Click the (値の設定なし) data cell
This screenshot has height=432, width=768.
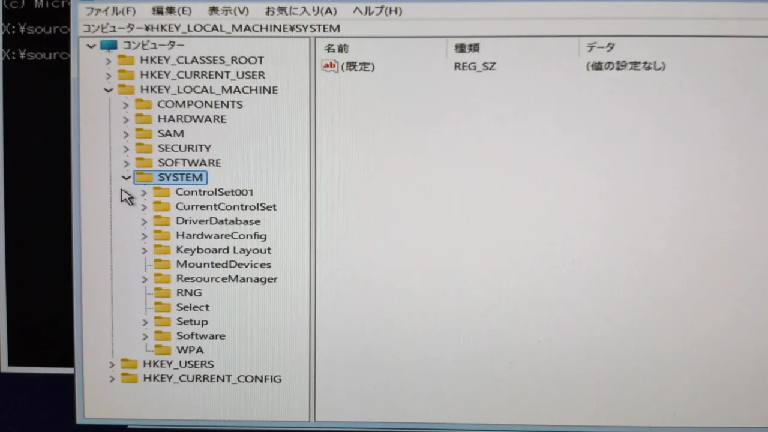pos(625,66)
